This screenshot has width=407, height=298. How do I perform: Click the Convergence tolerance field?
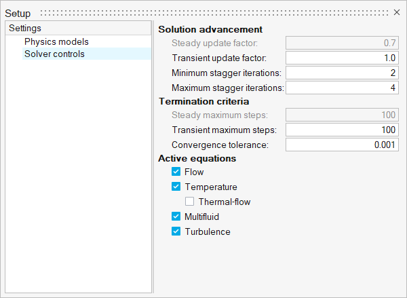tap(343, 145)
